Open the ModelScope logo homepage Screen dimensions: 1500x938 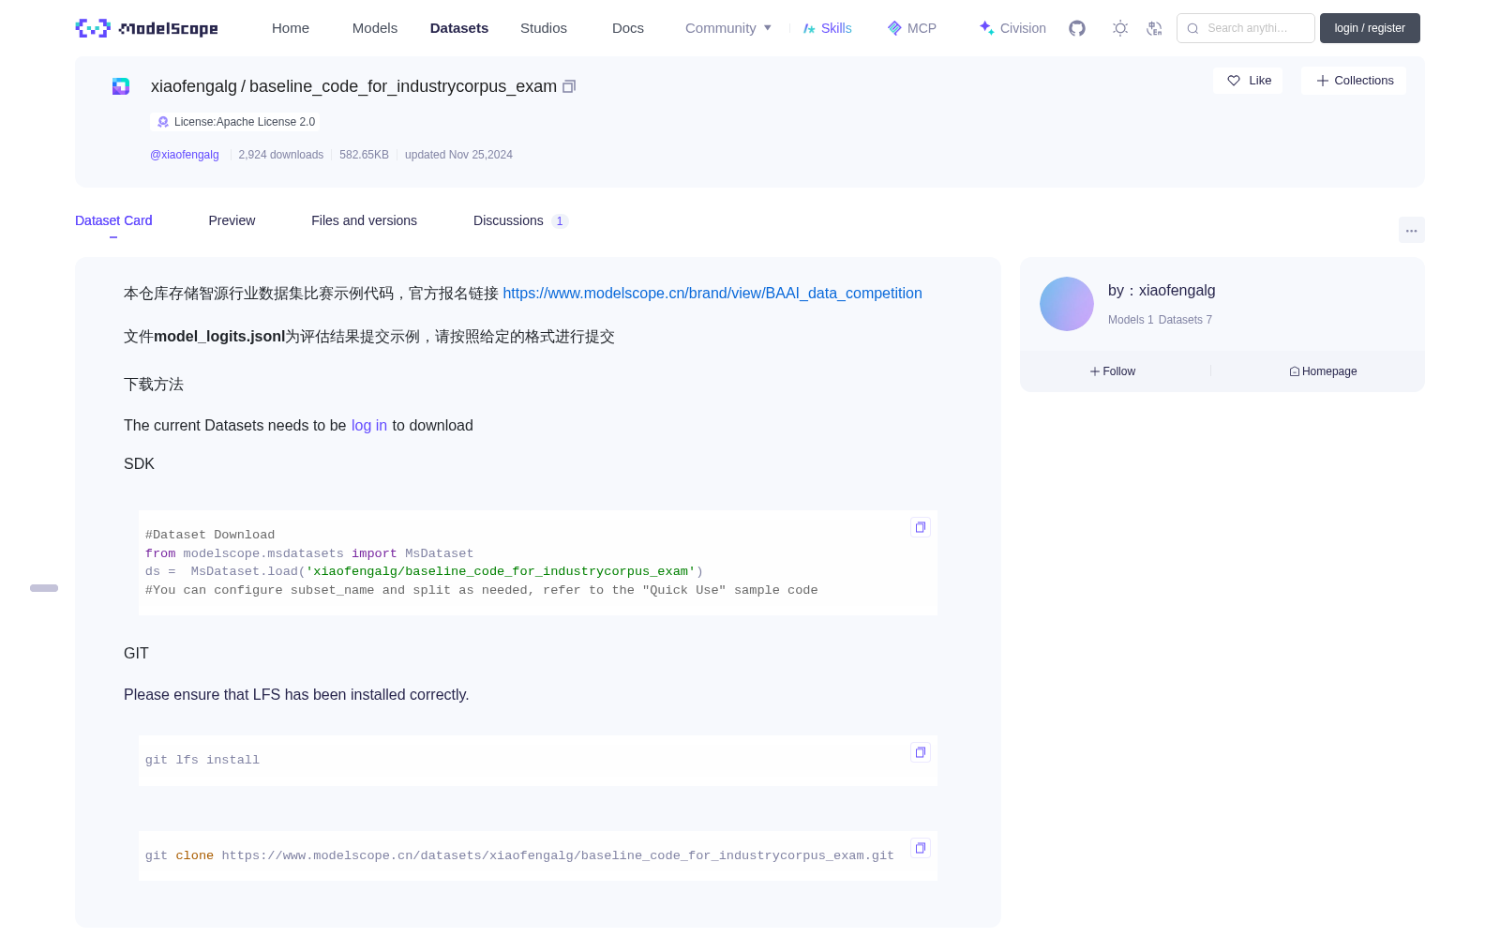[x=147, y=28]
